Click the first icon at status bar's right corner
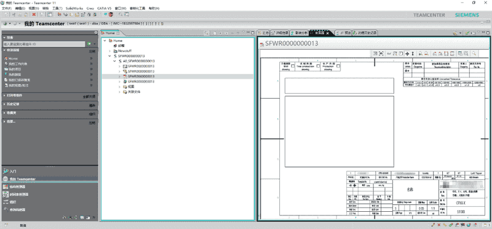This screenshot has height=229, width=492. 434,225
